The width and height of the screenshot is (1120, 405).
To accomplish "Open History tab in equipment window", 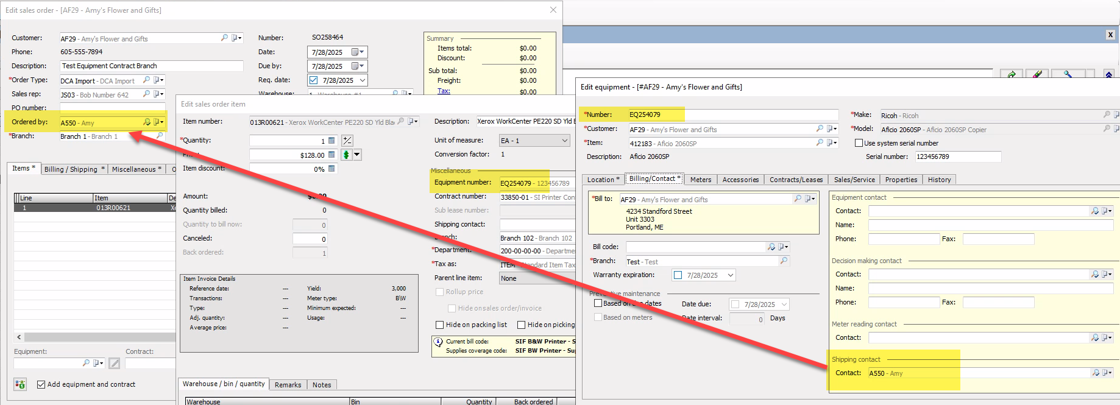I will (x=939, y=180).
